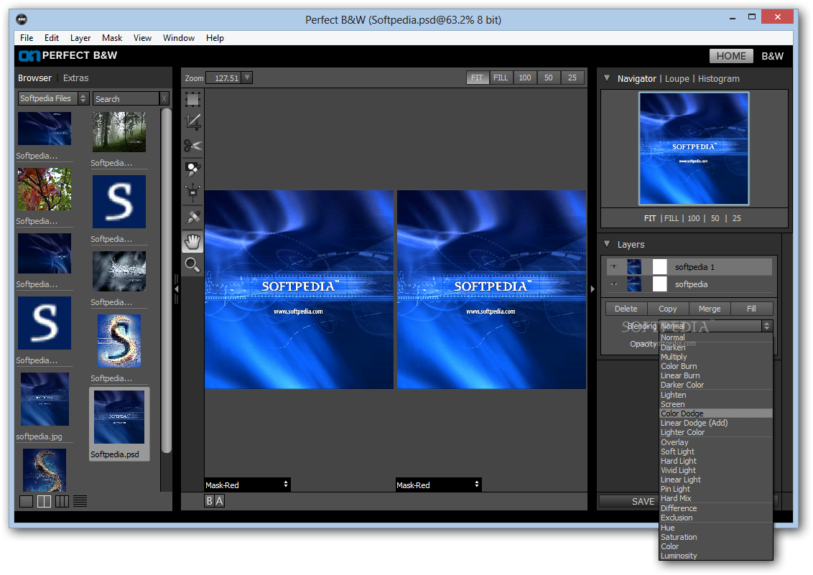The height and width of the screenshot is (575, 813).
Task: Toggle the B before preview
Action: click(x=209, y=501)
